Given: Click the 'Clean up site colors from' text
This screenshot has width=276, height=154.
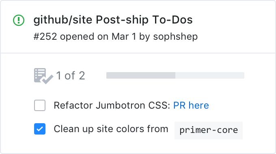Looking at the screenshot, I should (111, 129).
